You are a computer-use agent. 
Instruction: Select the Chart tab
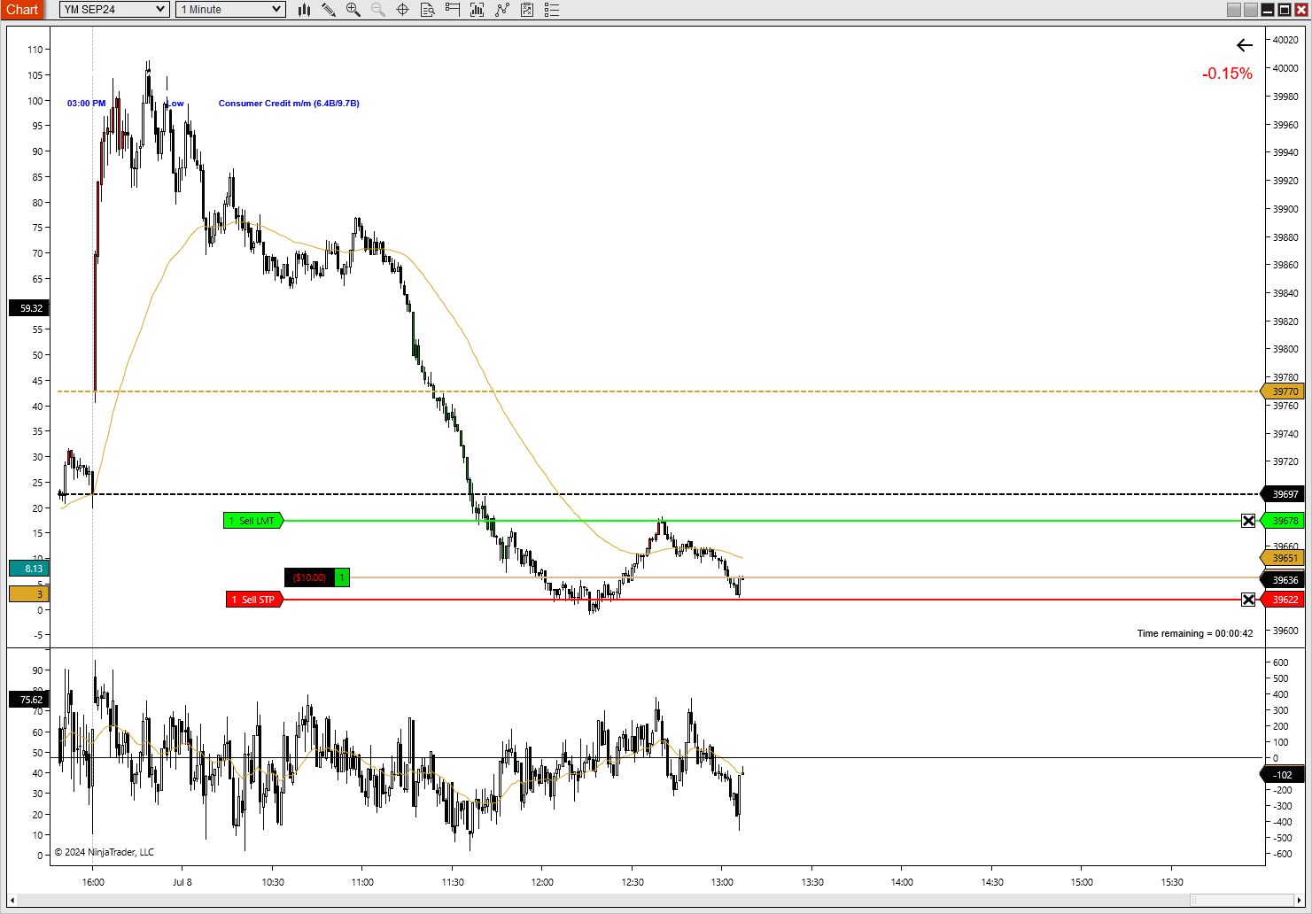[22, 10]
